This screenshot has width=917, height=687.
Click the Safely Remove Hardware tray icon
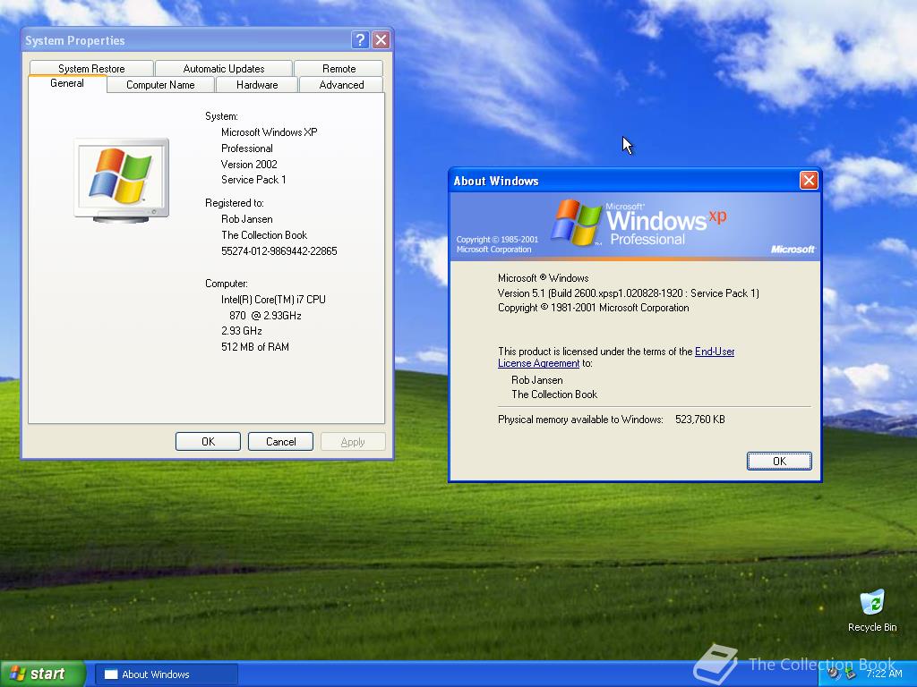[x=851, y=674]
